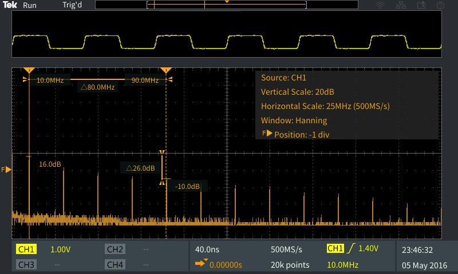Click the -10.0dB cursor amplitude readout
Viewport: 458px width, 274px height.
(x=187, y=186)
